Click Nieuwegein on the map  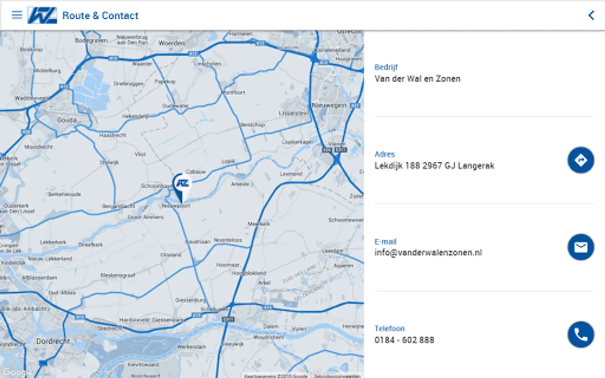pyautogui.click(x=329, y=105)
